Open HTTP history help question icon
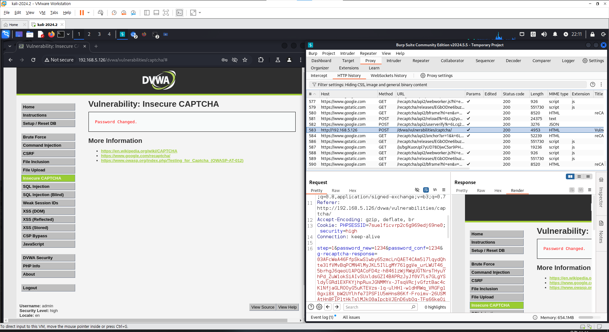The image size is (609, 332). pyautogui.click(x=593, y=85)
